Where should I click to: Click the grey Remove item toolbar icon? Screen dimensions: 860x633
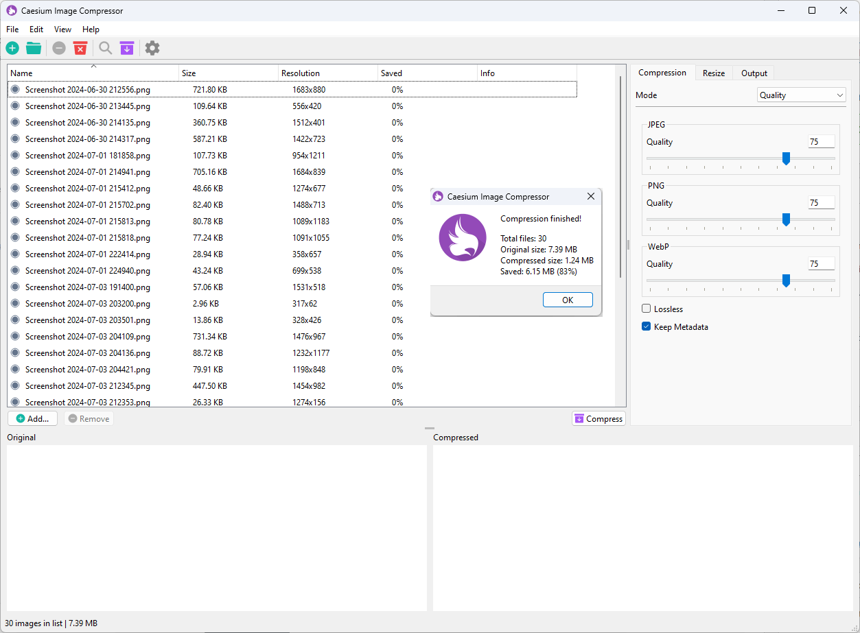click(59, 48)
